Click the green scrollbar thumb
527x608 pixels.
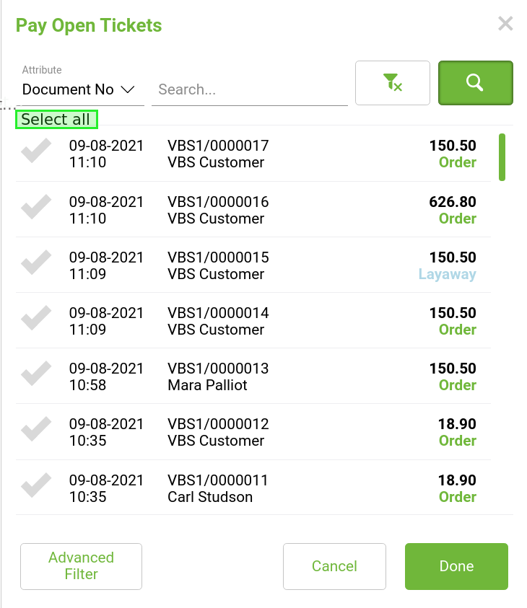click(502, 157)
